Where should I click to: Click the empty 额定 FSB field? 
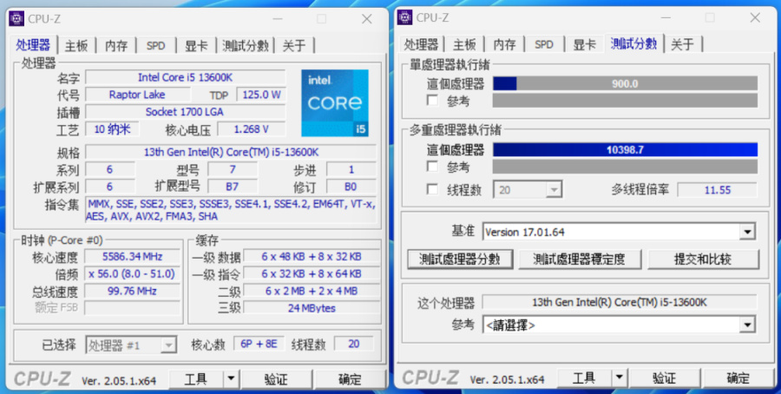132,308
